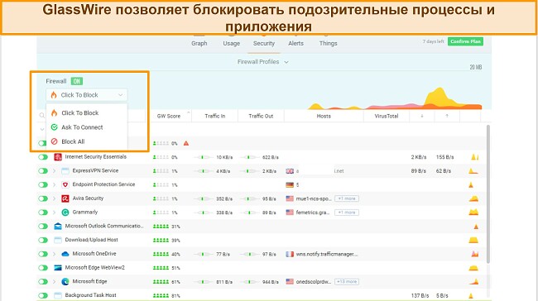This screenshot has height=301, width=538.
Task: Choose Ask To Connect mode
Action: pos(82,127)
